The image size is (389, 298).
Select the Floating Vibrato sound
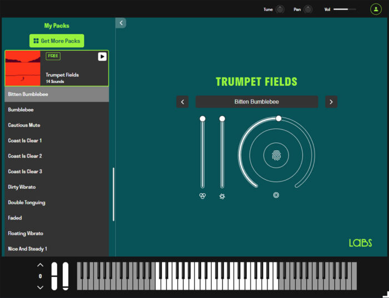[x=57, y=233]
